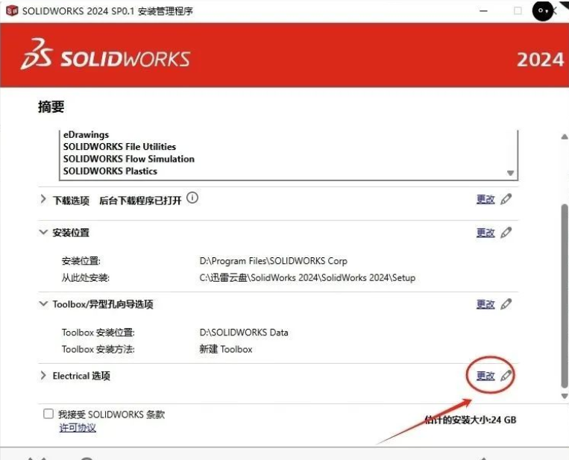Click the summary panel scroll up arrow
The image size is (569, 460).
565,136
